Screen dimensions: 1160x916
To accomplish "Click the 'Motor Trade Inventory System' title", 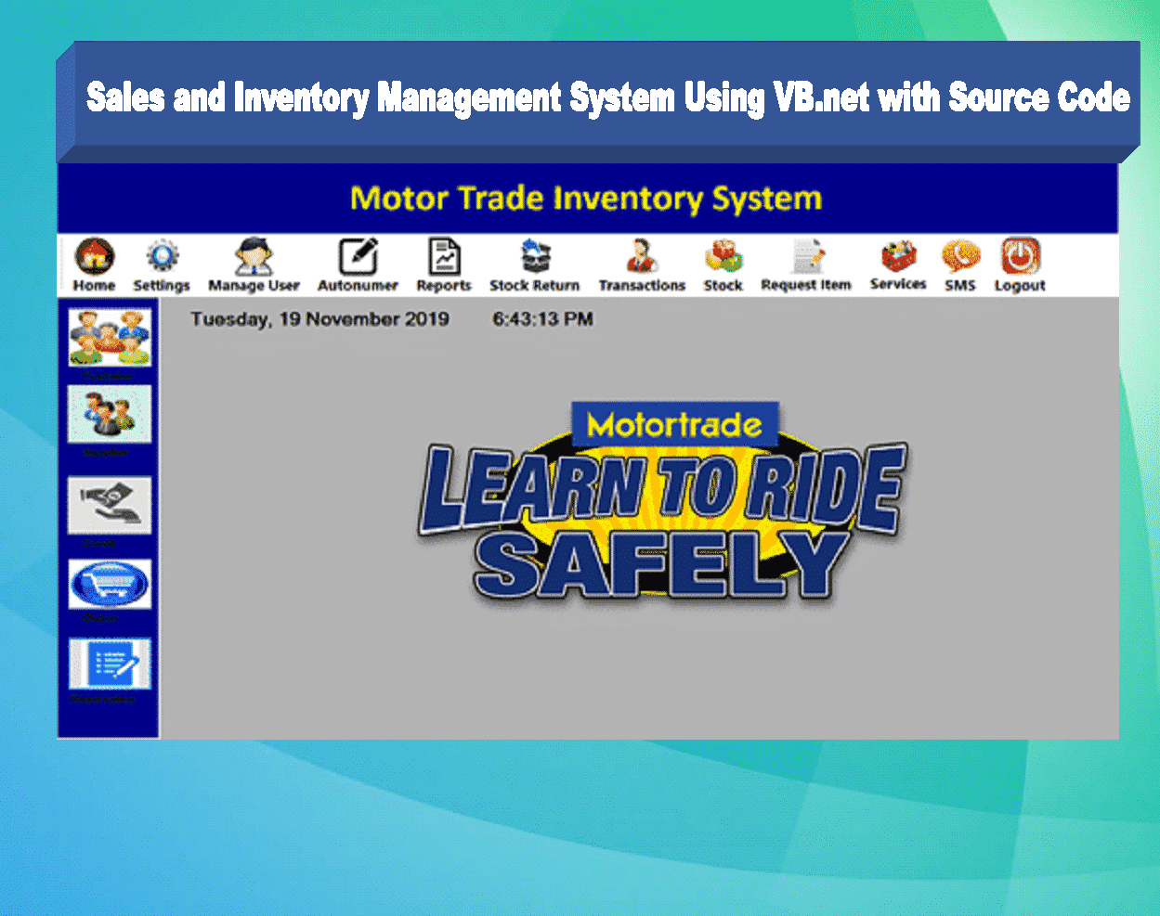I will tap(586, 199).
